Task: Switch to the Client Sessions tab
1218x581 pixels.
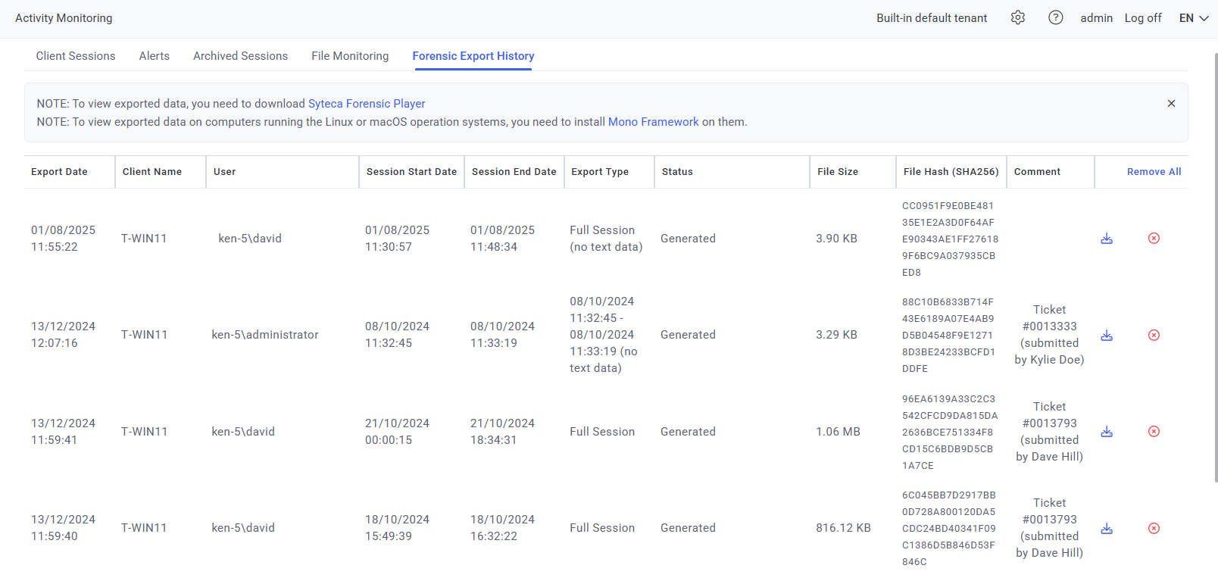Action: pos(76,56)
